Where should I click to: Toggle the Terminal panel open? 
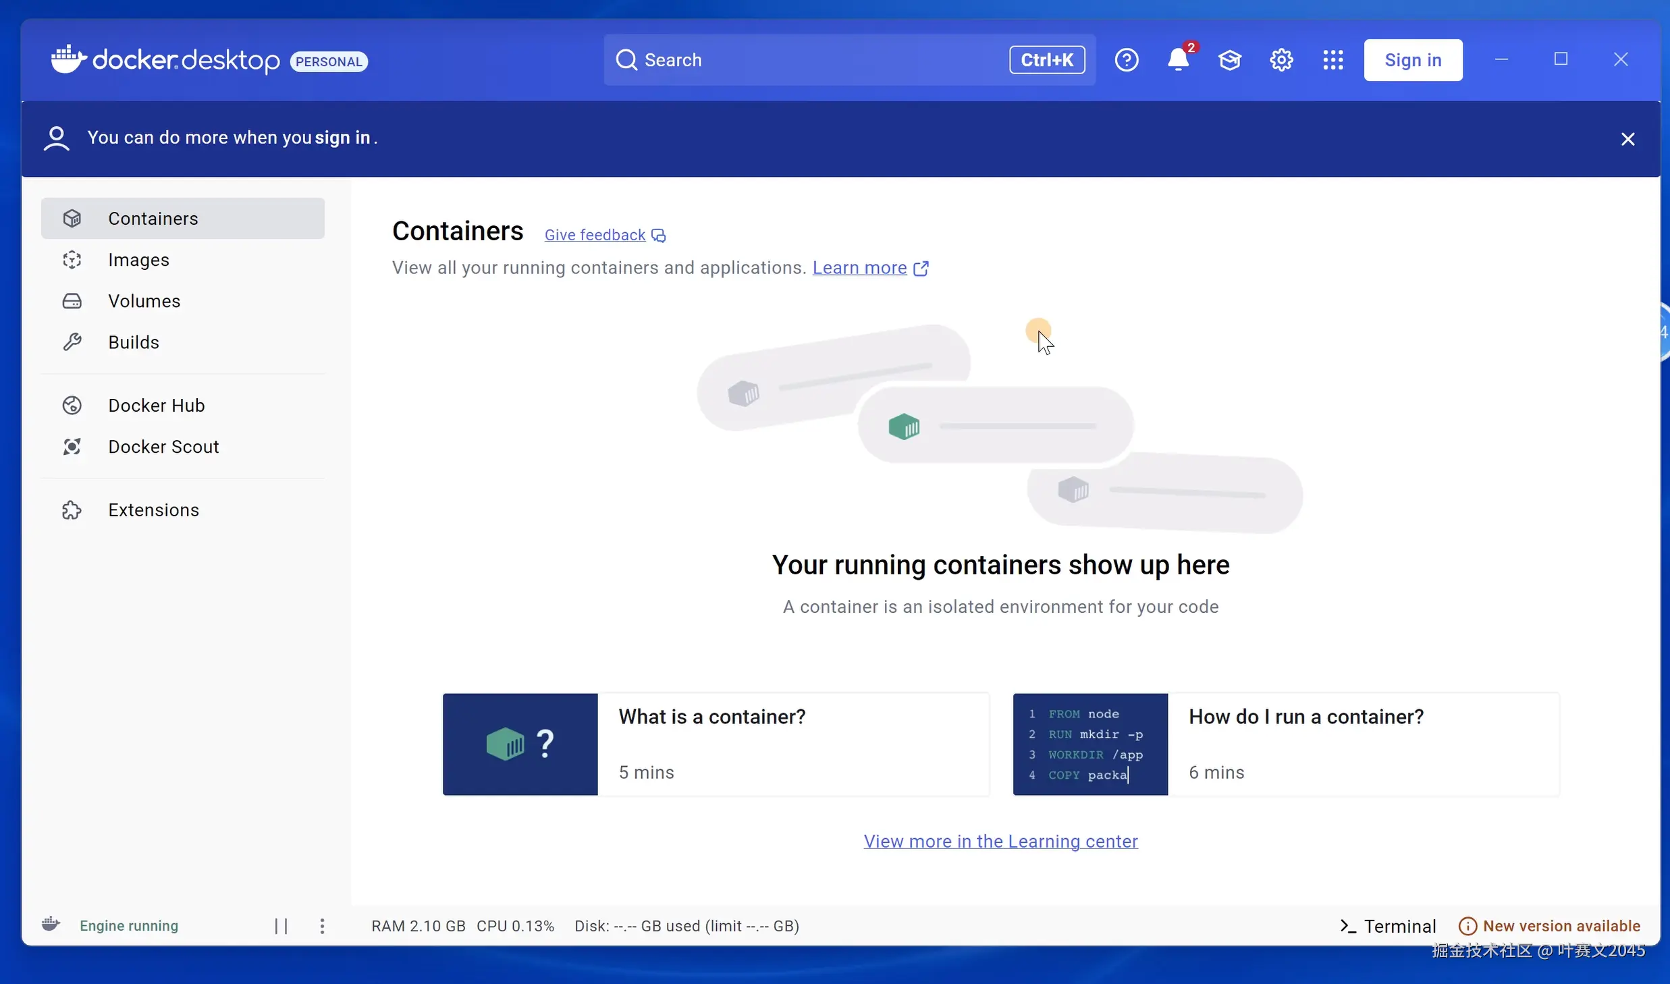[x=1388, y=926]
